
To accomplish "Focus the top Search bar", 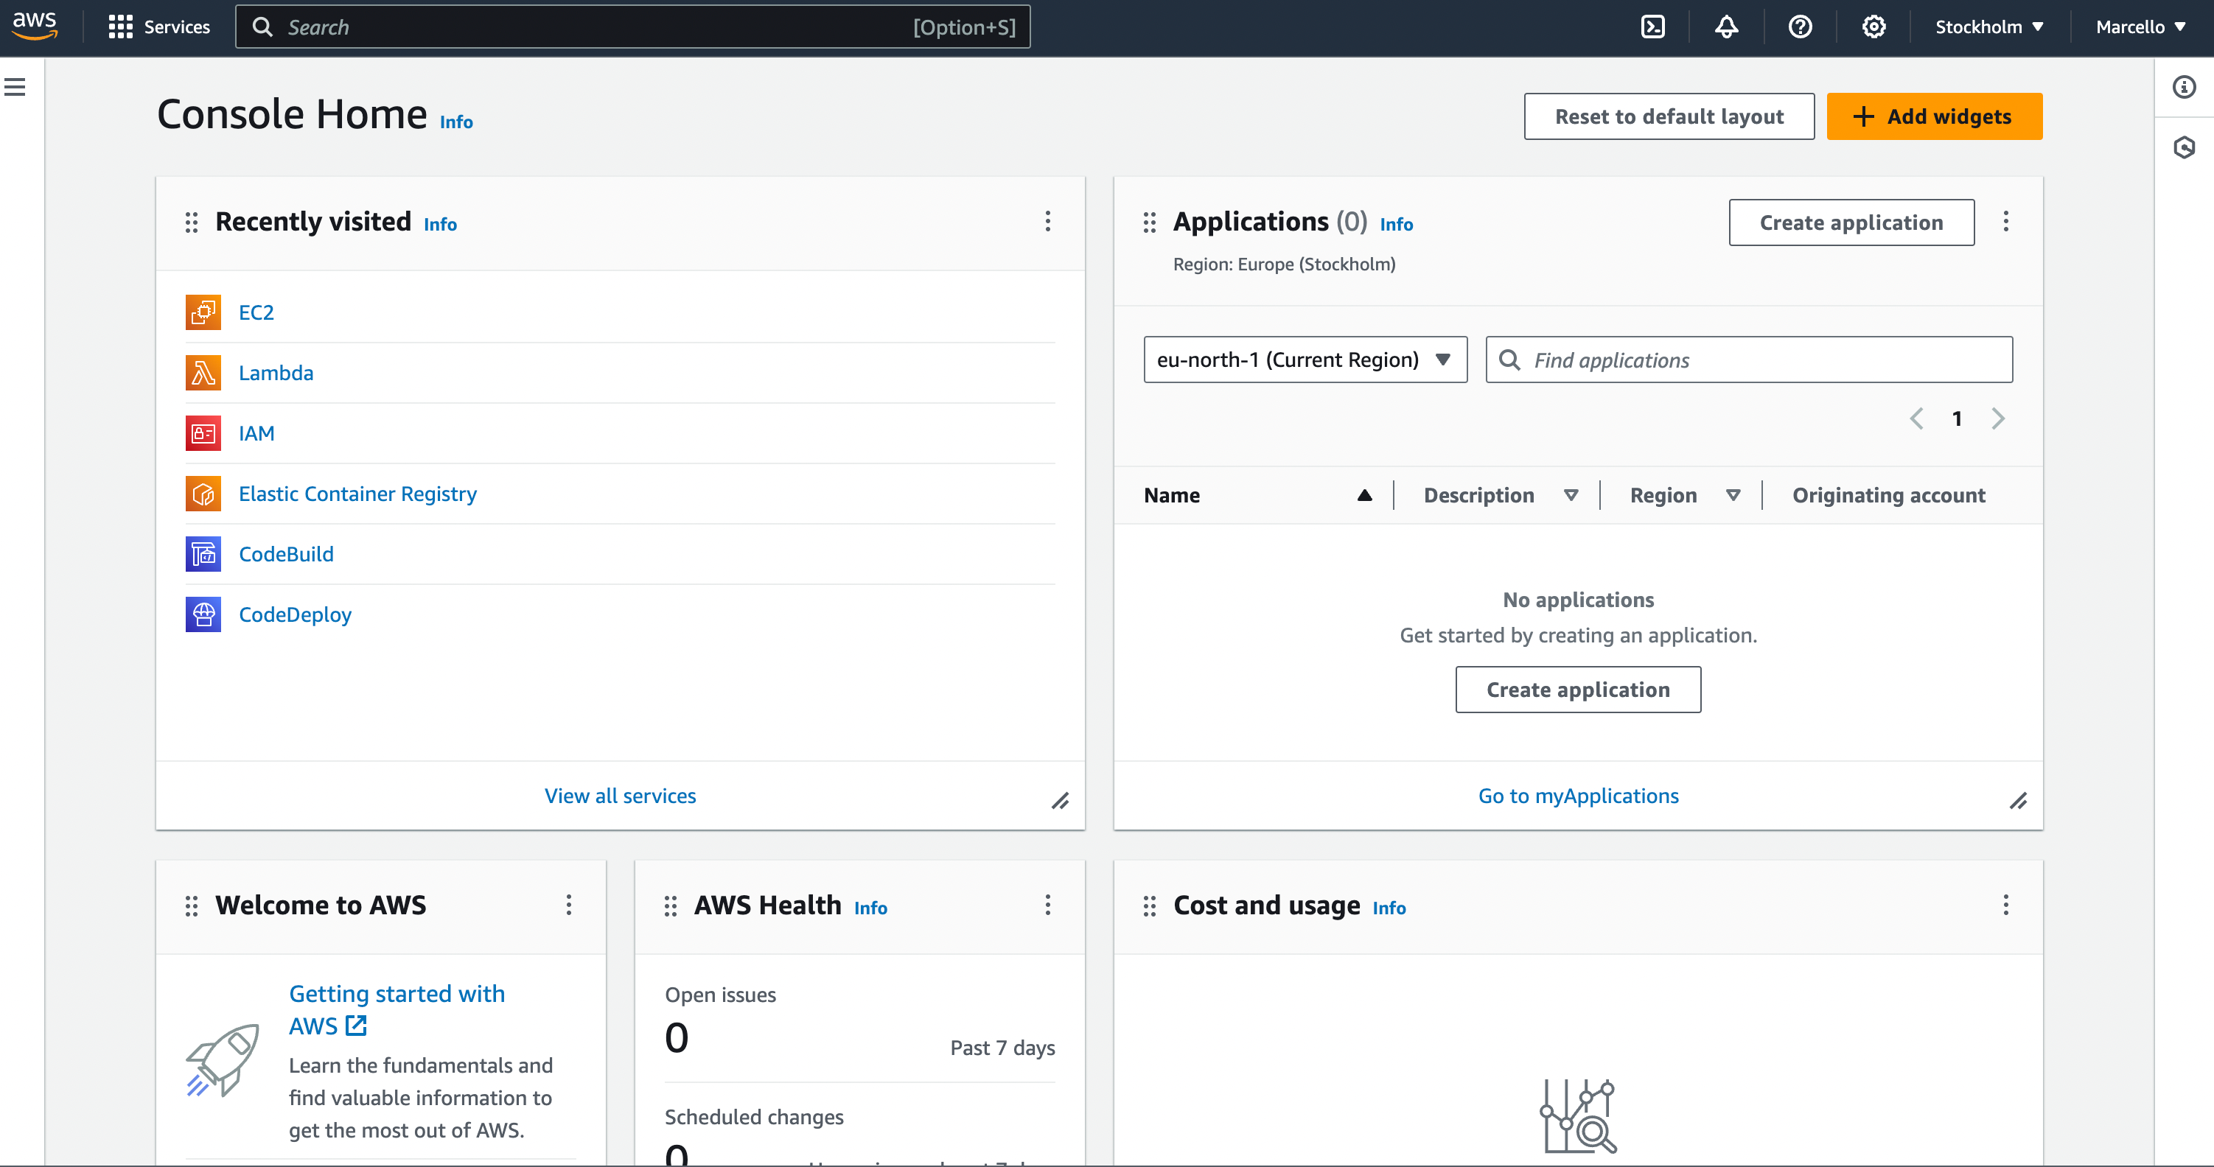I will [x=632, y=27].
